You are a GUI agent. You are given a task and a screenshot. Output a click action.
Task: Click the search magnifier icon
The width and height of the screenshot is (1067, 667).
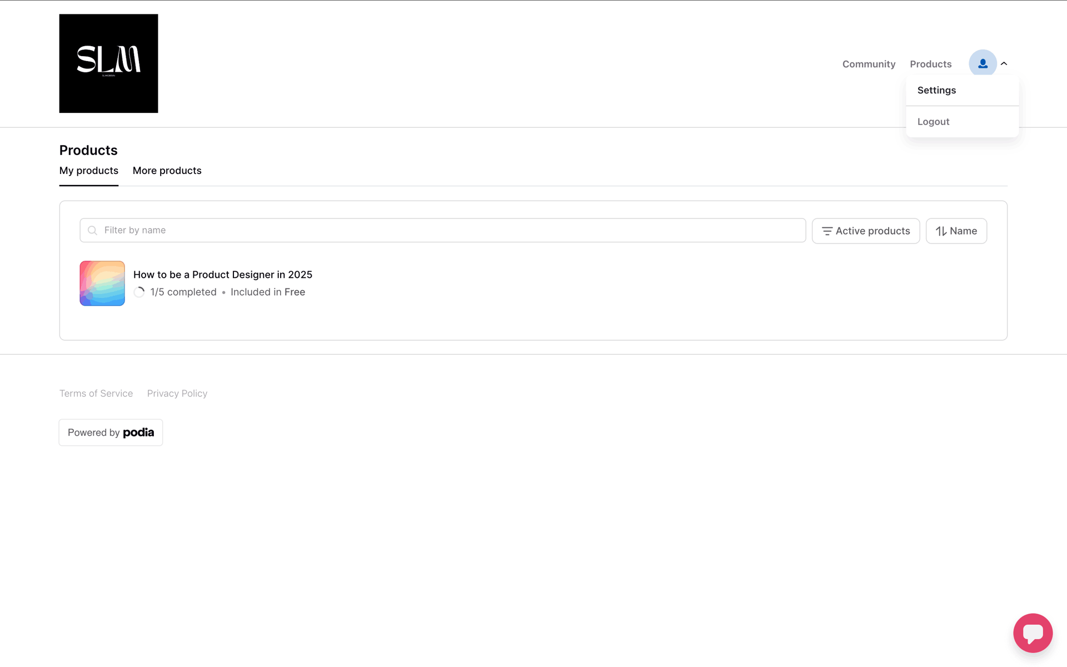tap(93, 230)
